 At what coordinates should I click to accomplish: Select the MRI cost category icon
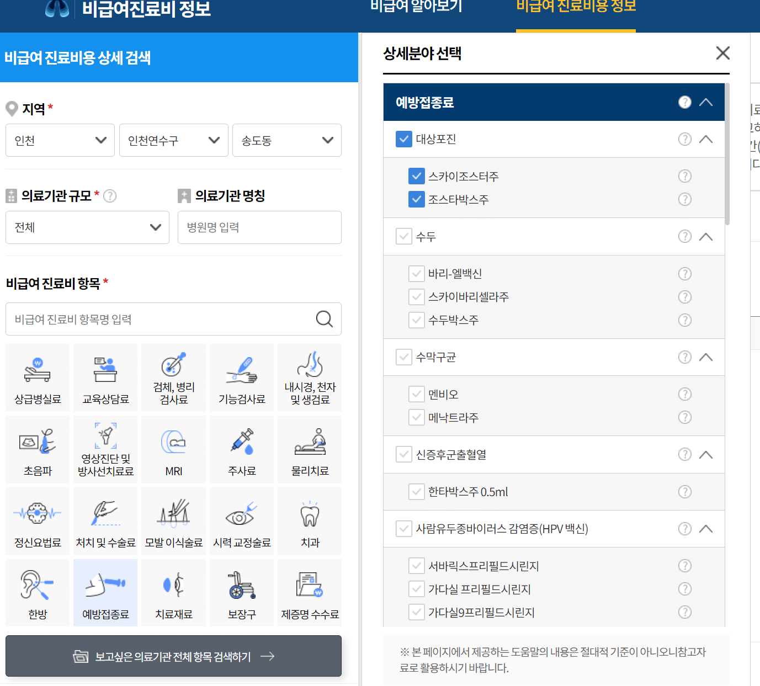click(x=173, y=449)
